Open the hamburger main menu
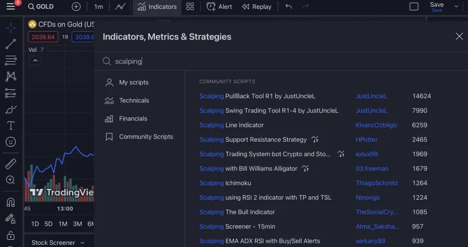The image size is (468, 247). (x=11, y=7)
